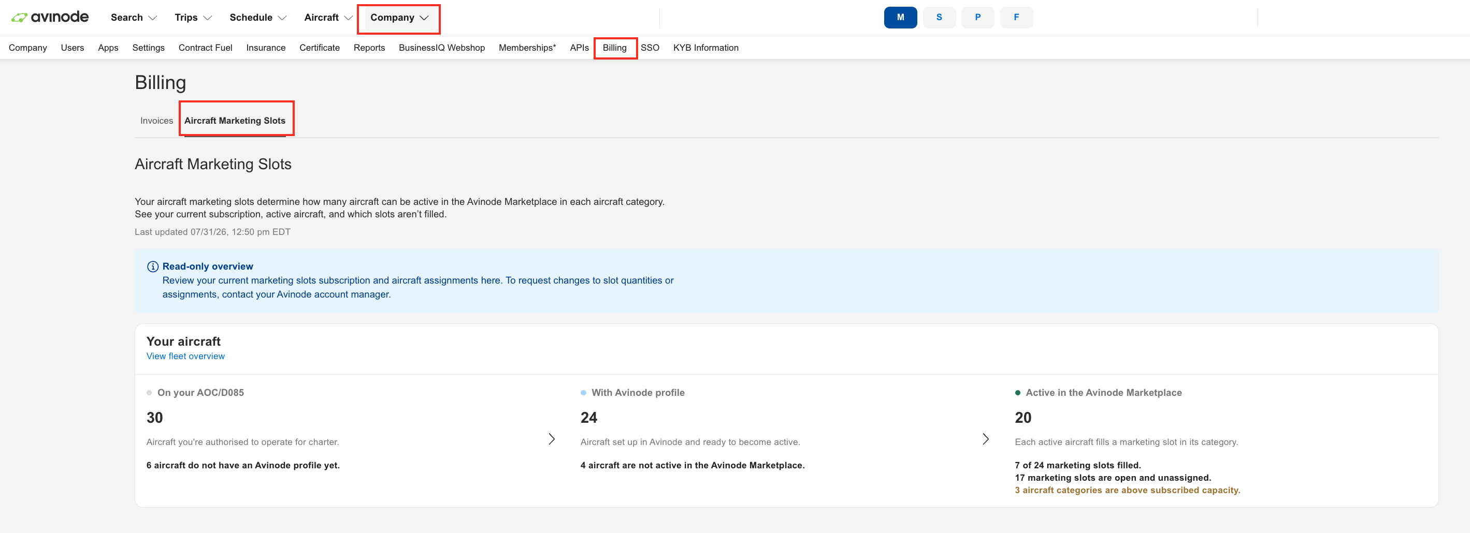The height and width of the screenshot is (533, 1470).
Task: Select the M profile badge
Action: point(900,17)
